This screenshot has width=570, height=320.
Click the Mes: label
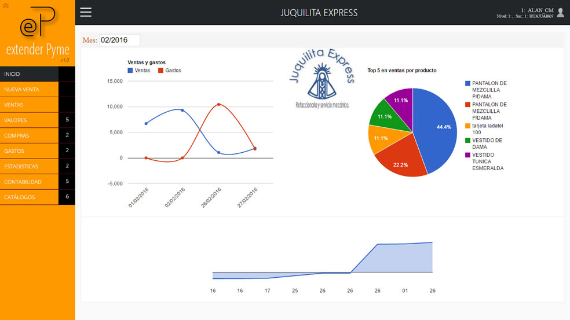point(90,41)
